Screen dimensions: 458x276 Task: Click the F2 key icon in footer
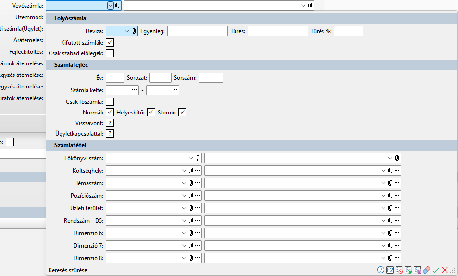pos(390,270)
